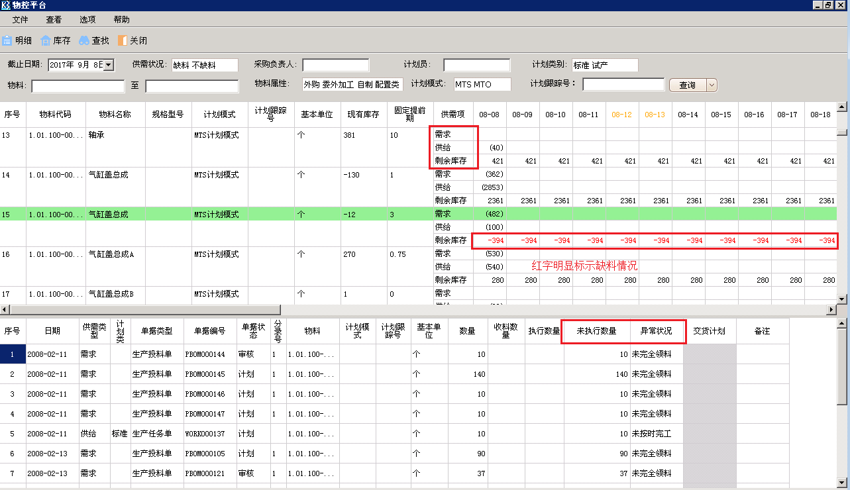The image size is (850, 490).
Task: Click the 08-13 date column header
Action: (x=655, y=115)
